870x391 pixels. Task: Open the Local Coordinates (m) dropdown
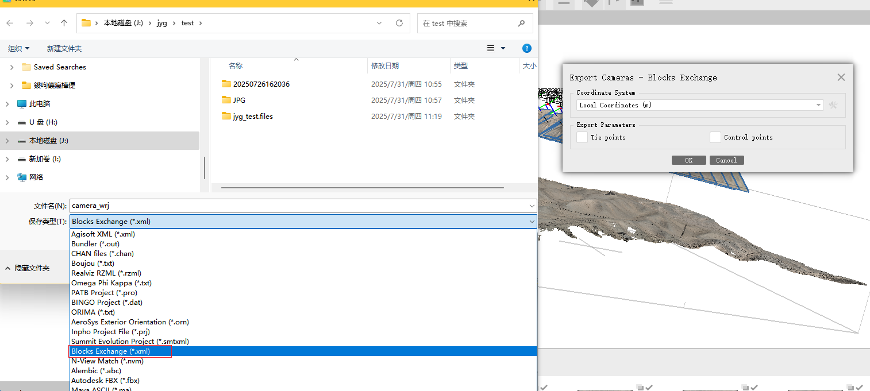[699, 105]
